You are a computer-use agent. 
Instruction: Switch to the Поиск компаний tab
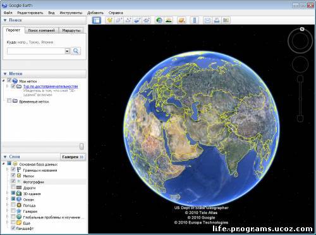tap(42, 30)
